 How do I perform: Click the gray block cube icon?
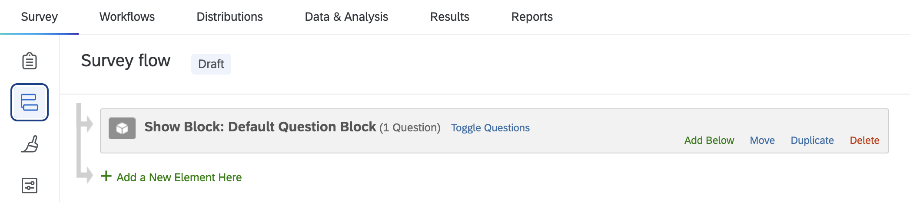click(x=122, y=128)
